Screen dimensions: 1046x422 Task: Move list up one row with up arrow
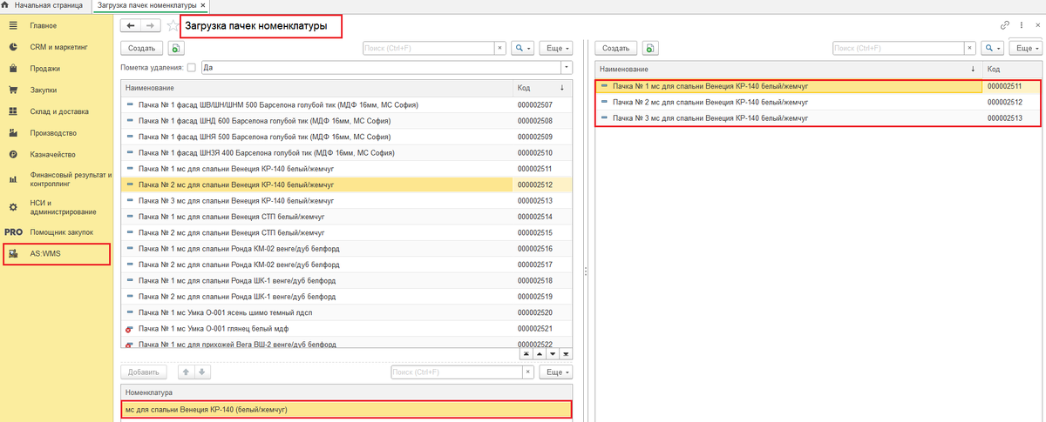pyautogui.click(x=540, y=354)
